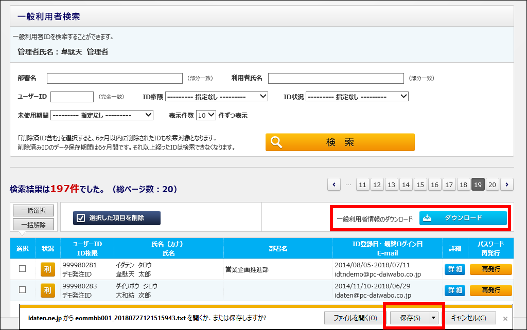The width and height of the screenshot is (527, 330).
Task: Open the ID権限 dropdown
Action: tap(216, 97)
